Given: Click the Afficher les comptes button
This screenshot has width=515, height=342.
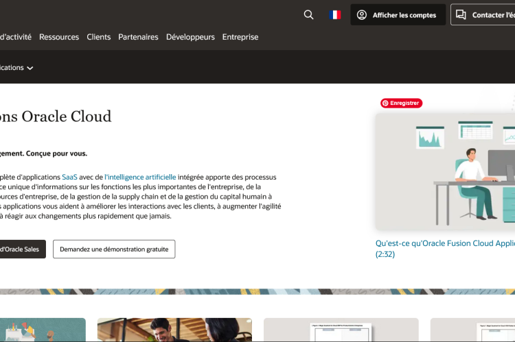Looking at the screenshot, I should click(398, 14).
